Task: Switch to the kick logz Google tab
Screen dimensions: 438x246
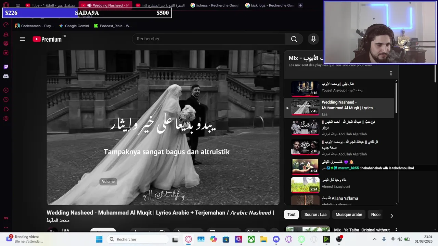Action: point(270,5)
